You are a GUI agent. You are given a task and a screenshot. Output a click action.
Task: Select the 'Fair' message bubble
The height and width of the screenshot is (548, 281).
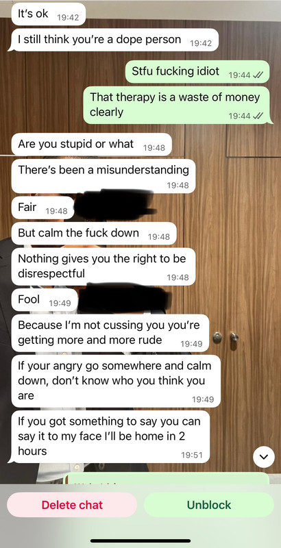coord(43,208)
